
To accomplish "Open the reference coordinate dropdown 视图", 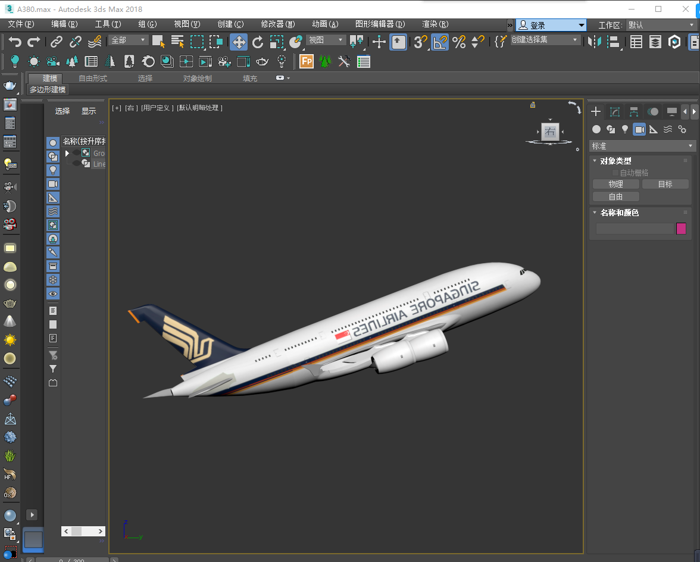I will pos(326,40).
